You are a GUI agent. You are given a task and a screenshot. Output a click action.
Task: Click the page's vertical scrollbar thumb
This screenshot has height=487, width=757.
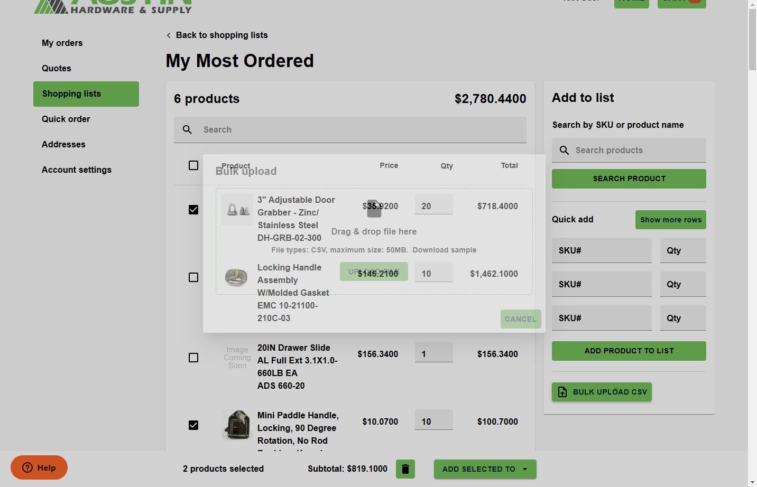[x=752, y=40]
